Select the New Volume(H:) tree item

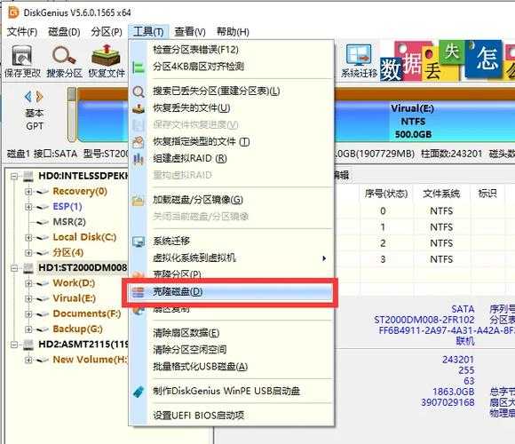coord(90,360)
